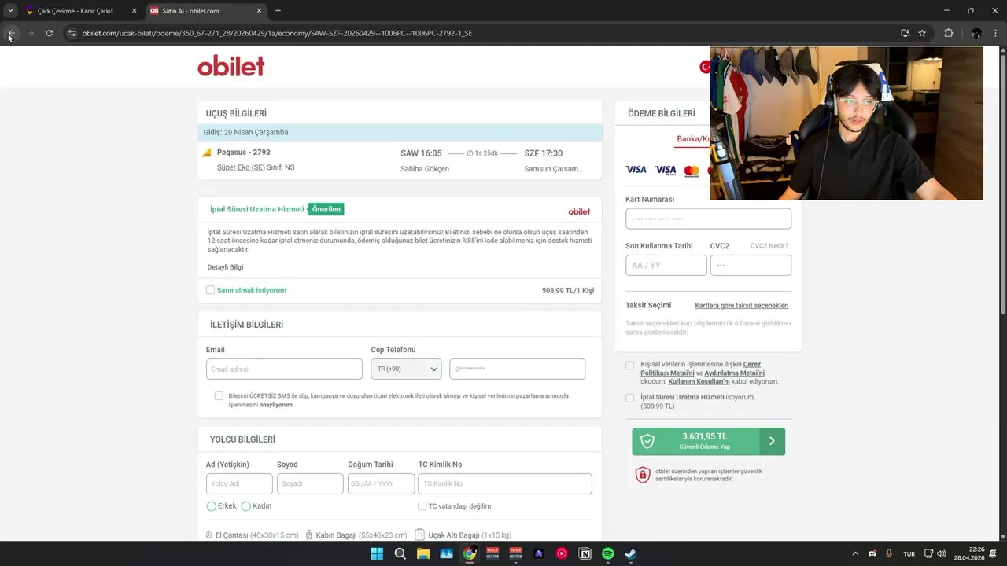Check the free SMS and campaign consent box
Viewport: 1007px width, 566px height.
coord(219,395)
